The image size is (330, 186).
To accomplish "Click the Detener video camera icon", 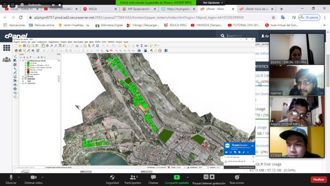I will point(33,178).
